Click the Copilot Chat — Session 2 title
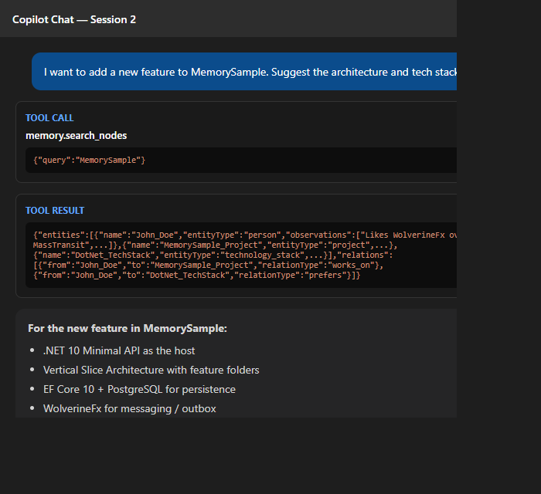The width and height of the screenshot is (541, 494). click(74, 19)
